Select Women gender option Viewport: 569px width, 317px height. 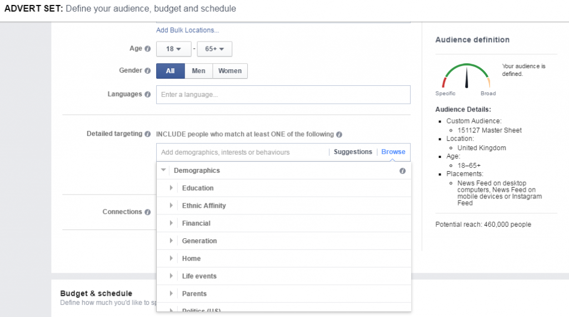click(x=230, y=71)
